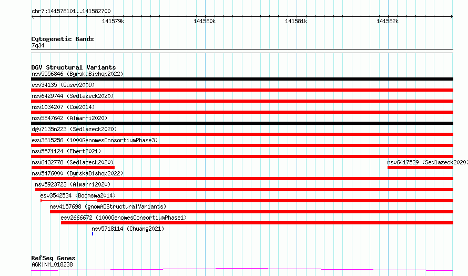
Task: Open nsv5847642 (Almarri2020) variant details
Action: click(x=69, y=118)
